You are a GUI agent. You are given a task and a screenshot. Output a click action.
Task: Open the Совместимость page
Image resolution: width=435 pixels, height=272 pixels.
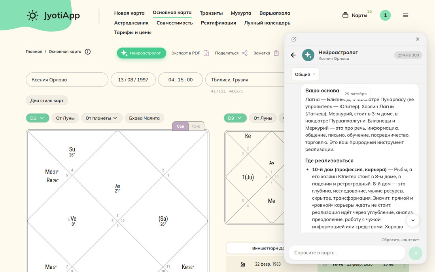click(x=174, y=23)
